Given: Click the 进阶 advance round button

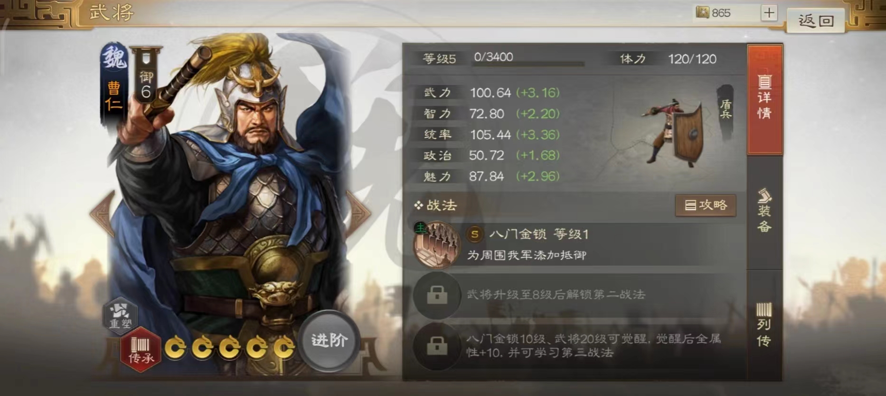Looking at the screenshot, I should 329,340.
